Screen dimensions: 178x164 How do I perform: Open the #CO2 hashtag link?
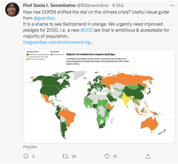pos(86,30)
